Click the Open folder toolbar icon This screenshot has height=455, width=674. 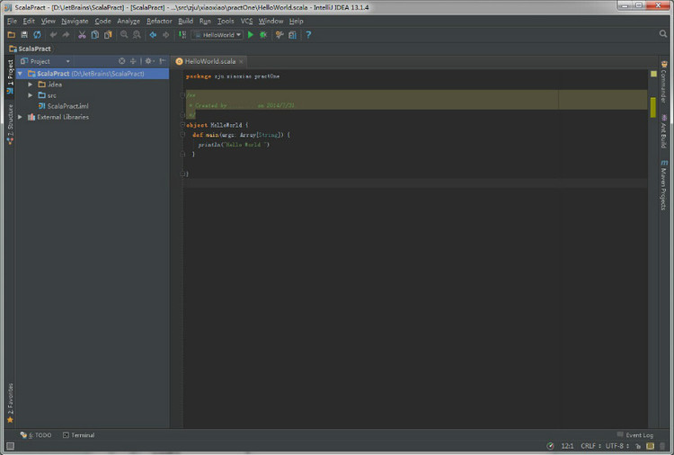point(11,35)
